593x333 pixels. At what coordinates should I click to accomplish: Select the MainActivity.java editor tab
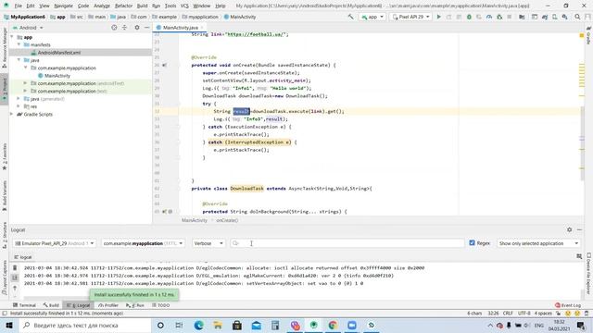tap(180, 28)
